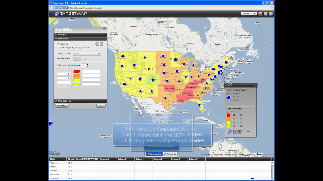This screenshot has width=323, height=181.
Task: Click the legend's corner grip icon
Action: click(255, 86)
